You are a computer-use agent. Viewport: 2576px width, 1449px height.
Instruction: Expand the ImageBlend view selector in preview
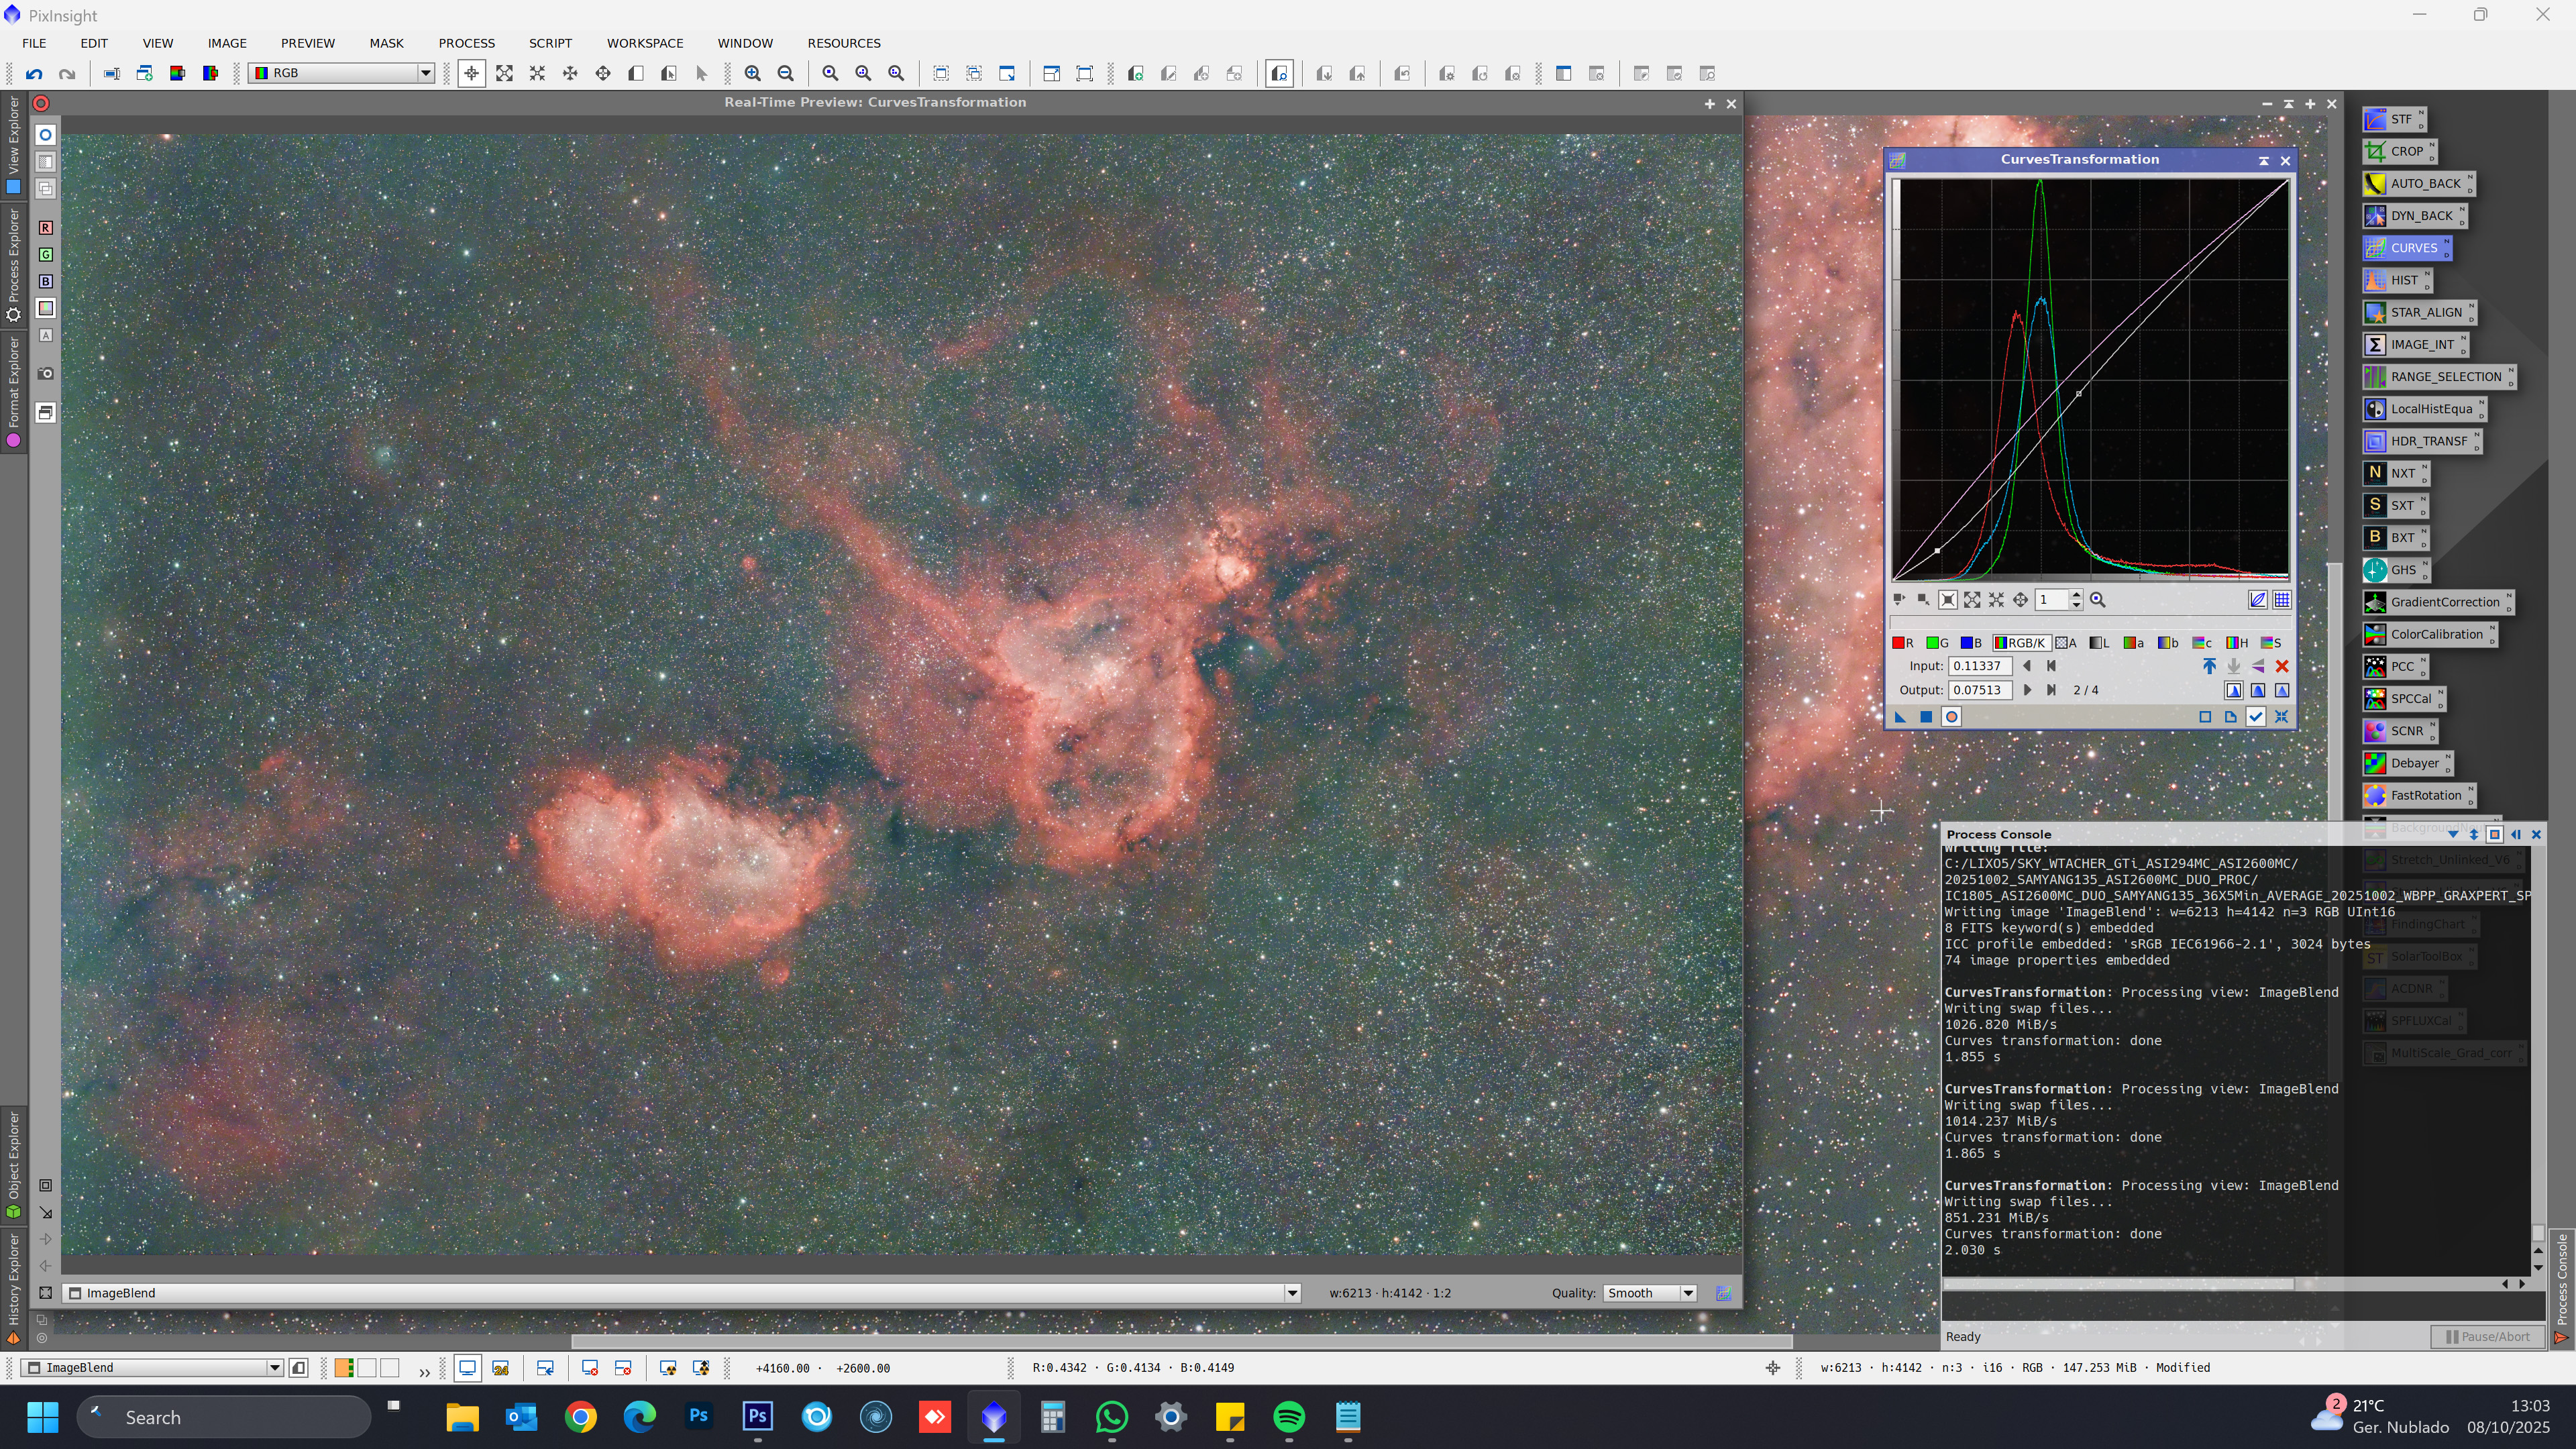1292,1293
